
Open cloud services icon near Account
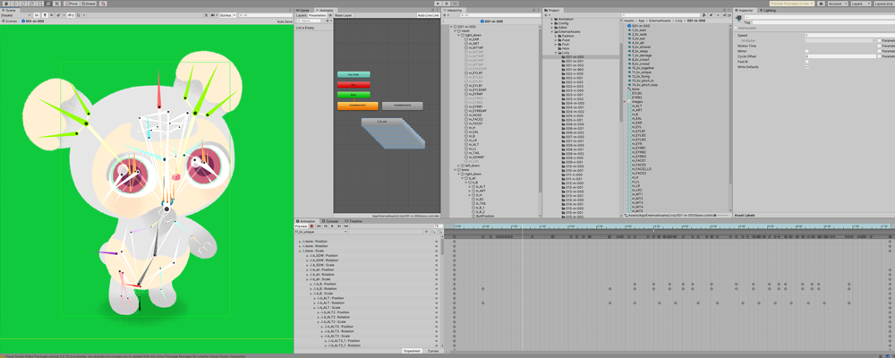(x=820, y=4)
